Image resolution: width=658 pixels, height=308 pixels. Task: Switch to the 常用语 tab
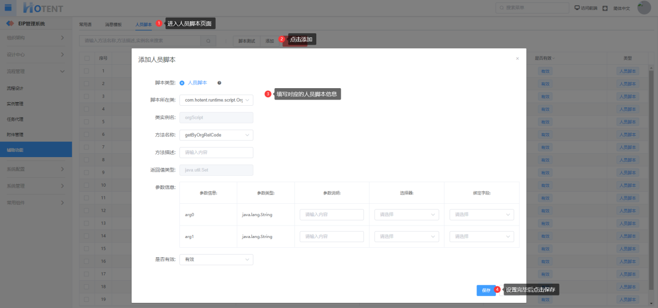[85, 24]
